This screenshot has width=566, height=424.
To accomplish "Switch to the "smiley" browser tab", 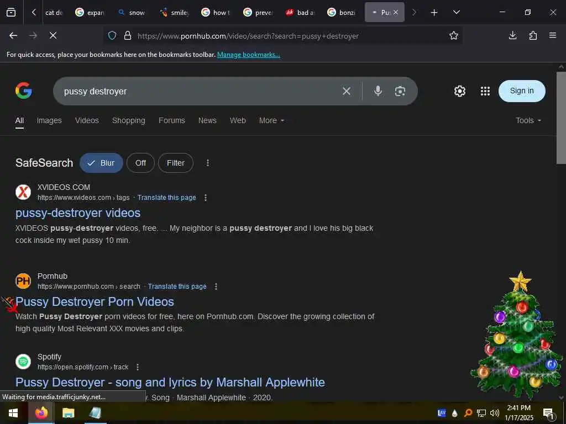I will click(174, 13).
